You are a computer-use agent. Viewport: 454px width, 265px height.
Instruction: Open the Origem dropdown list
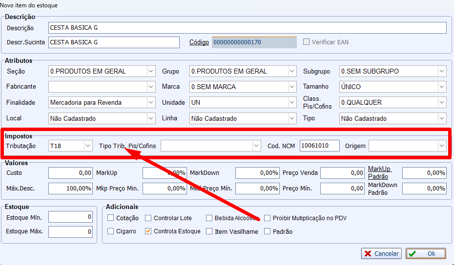[x=442, y=146]
